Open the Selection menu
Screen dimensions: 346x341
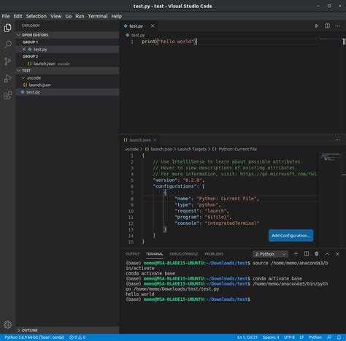tap(36, 16)
